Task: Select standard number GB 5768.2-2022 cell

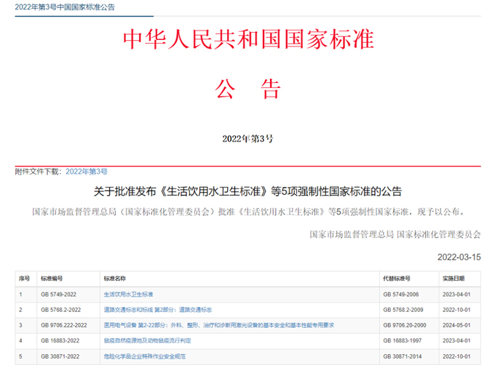Action: (x=61, y=309)
